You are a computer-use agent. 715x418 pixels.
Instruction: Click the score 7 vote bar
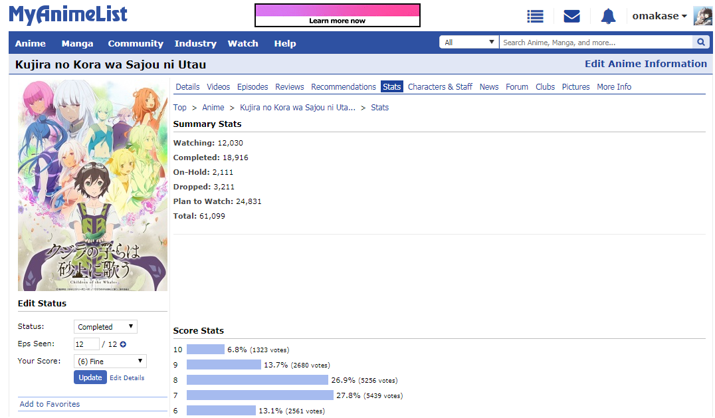[260, 395]
